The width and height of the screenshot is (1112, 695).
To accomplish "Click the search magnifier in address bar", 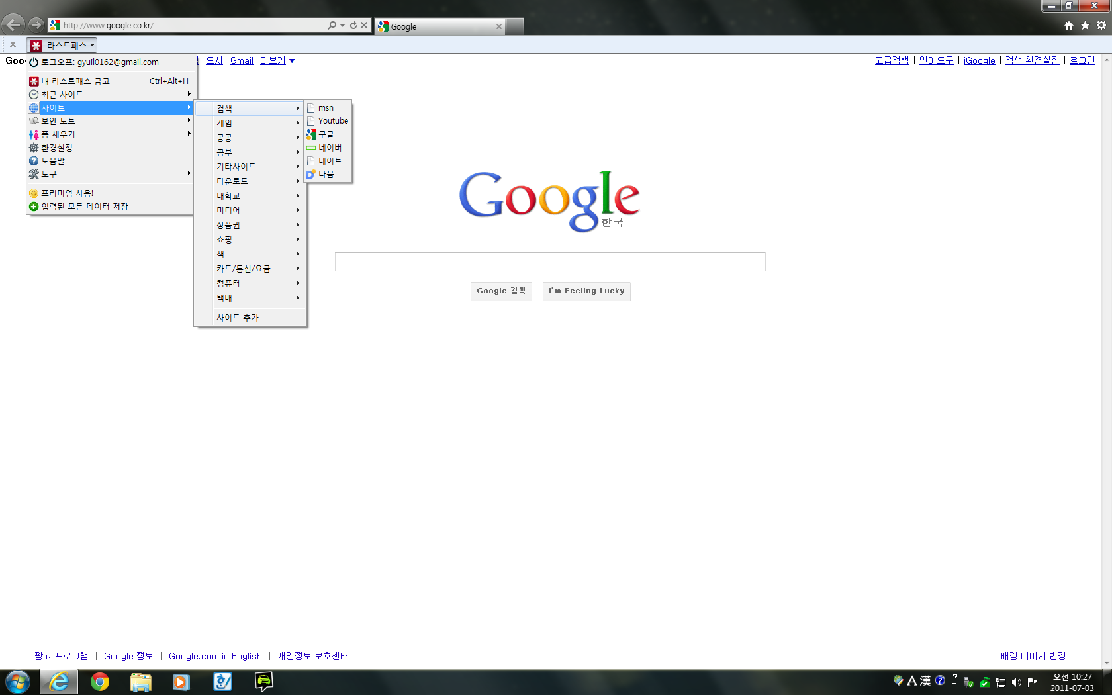I will click(x=332, y=25).
